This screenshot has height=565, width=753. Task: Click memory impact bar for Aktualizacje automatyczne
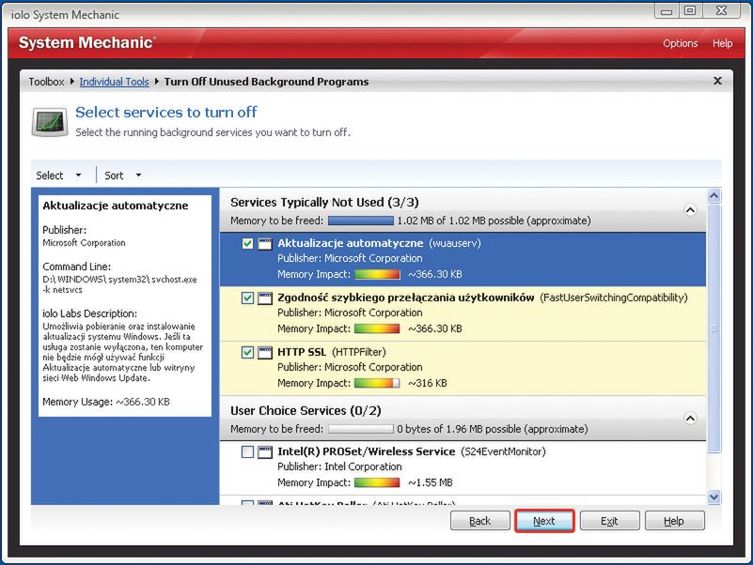click(377, 274)
